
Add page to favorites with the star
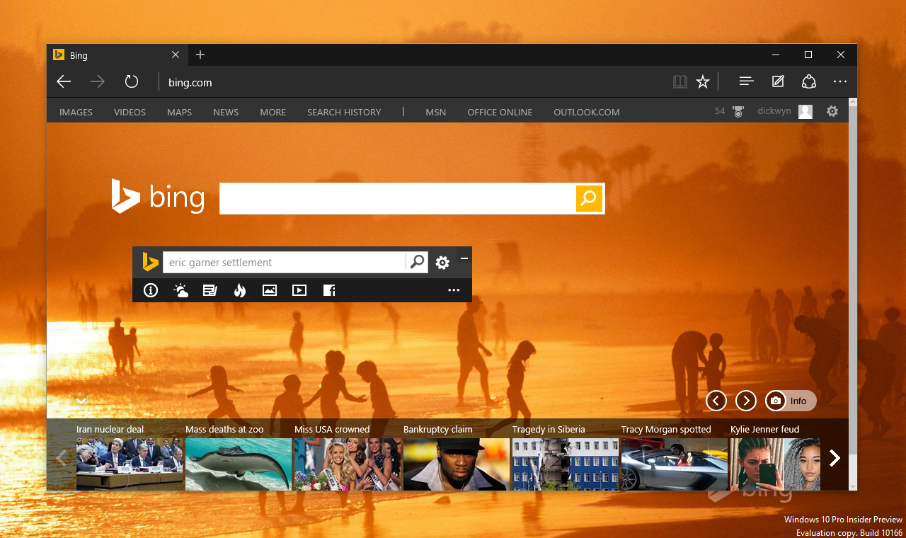point(702,81)
